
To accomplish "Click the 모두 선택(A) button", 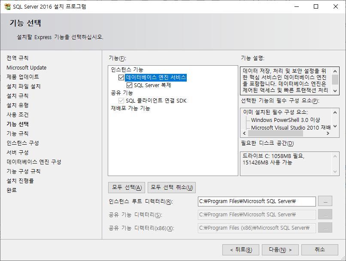I will 127,188.
